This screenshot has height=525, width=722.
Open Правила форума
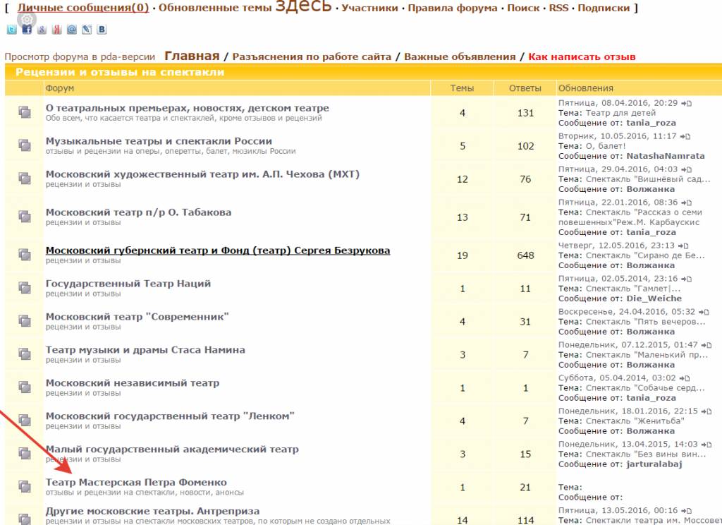tap(453, 8)
